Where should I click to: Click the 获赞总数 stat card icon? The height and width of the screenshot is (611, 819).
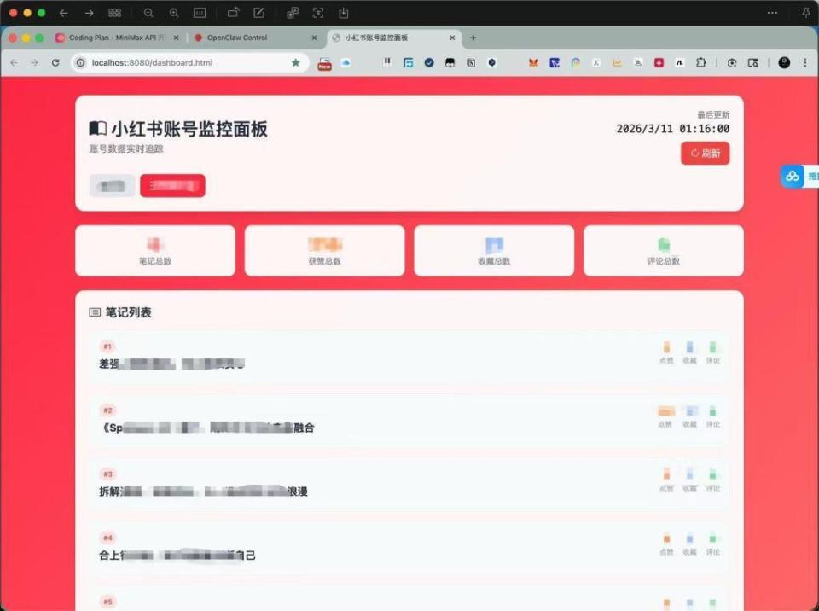point(324,241)
